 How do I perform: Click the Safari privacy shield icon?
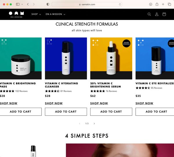point(48,4)
